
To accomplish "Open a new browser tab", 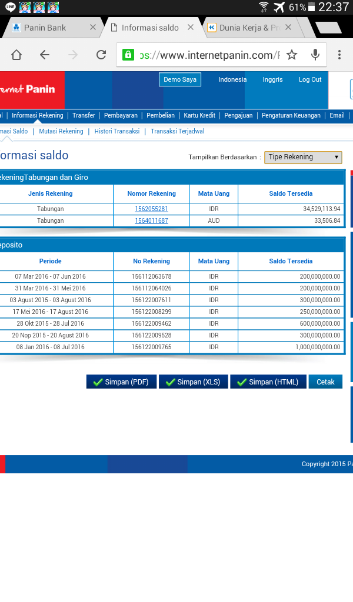I will [328, 28].
